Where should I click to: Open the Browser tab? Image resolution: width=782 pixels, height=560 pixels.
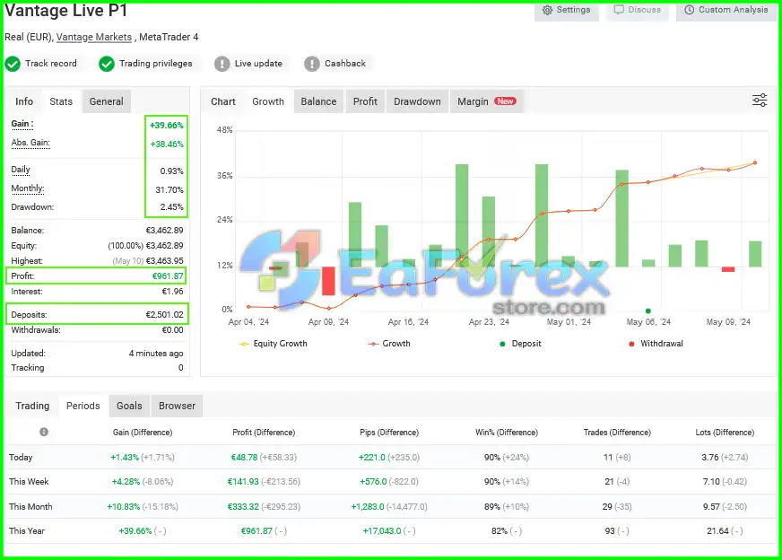tap(177, 406)
